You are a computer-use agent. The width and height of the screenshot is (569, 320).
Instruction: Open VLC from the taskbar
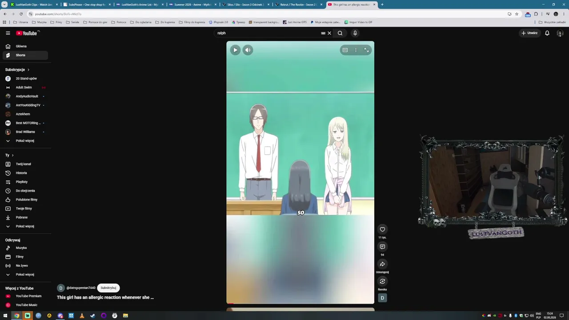(82, 316)
